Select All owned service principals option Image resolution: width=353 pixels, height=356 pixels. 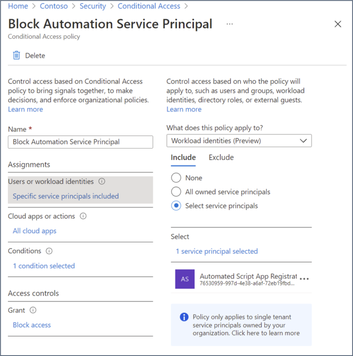(176, 192)
